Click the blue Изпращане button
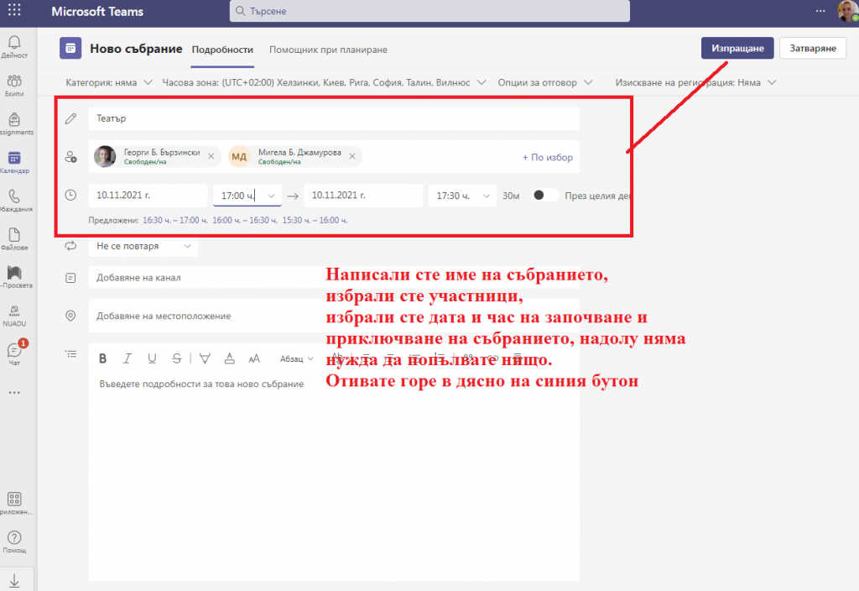The width and height of the screenshot is (859, 591). coord(737,48)
